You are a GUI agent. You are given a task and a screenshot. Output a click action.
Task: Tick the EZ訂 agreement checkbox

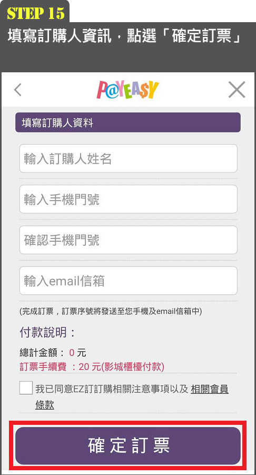tap(26, 388)
